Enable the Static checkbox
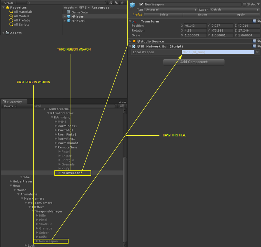261x247 pixels. (x=244, y=4)
